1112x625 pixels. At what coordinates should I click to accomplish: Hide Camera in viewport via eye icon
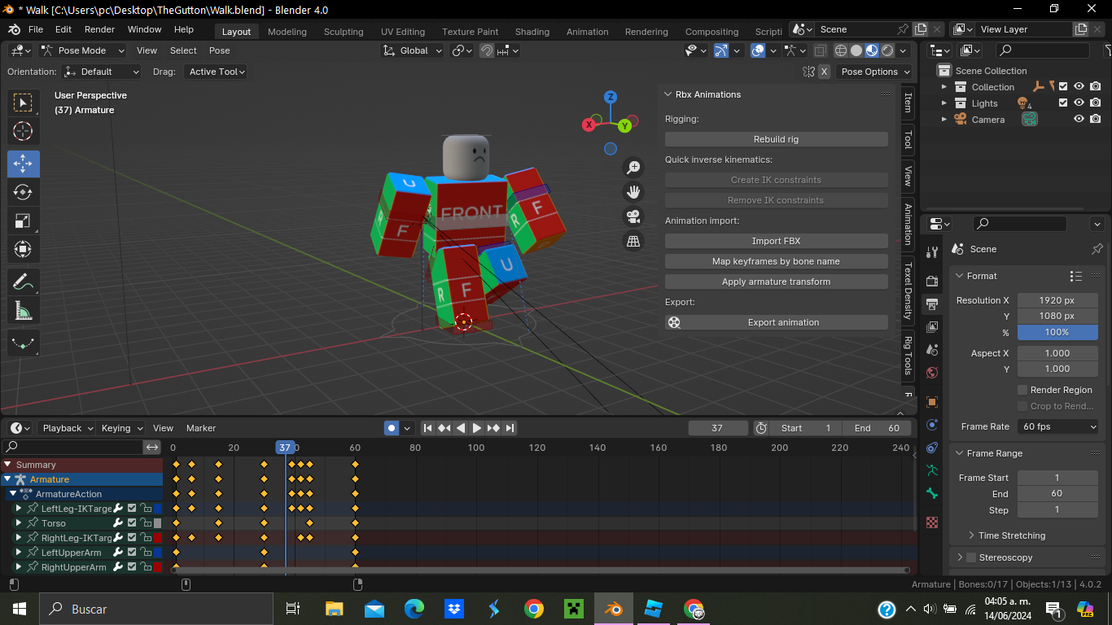1079,119
